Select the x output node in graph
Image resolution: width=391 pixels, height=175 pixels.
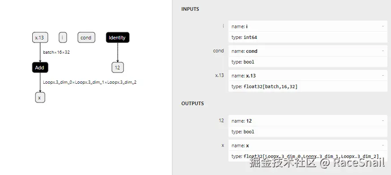coord(40,98)
